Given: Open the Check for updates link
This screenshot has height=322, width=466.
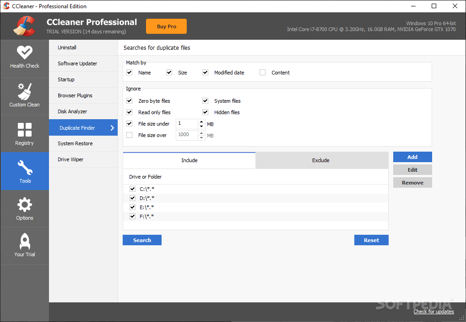Looking at the screenshot, I should pos(433,311).
